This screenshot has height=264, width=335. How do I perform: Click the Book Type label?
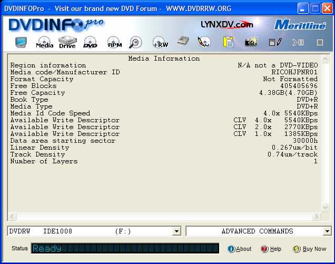tap(29, 100)
